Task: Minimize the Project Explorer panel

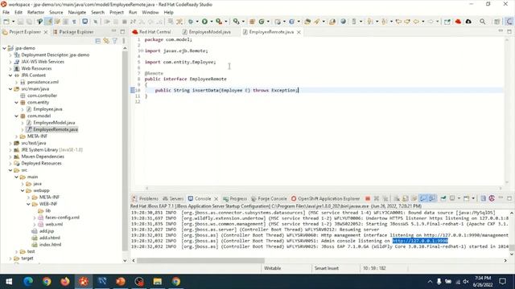Action: pos(114,31)
